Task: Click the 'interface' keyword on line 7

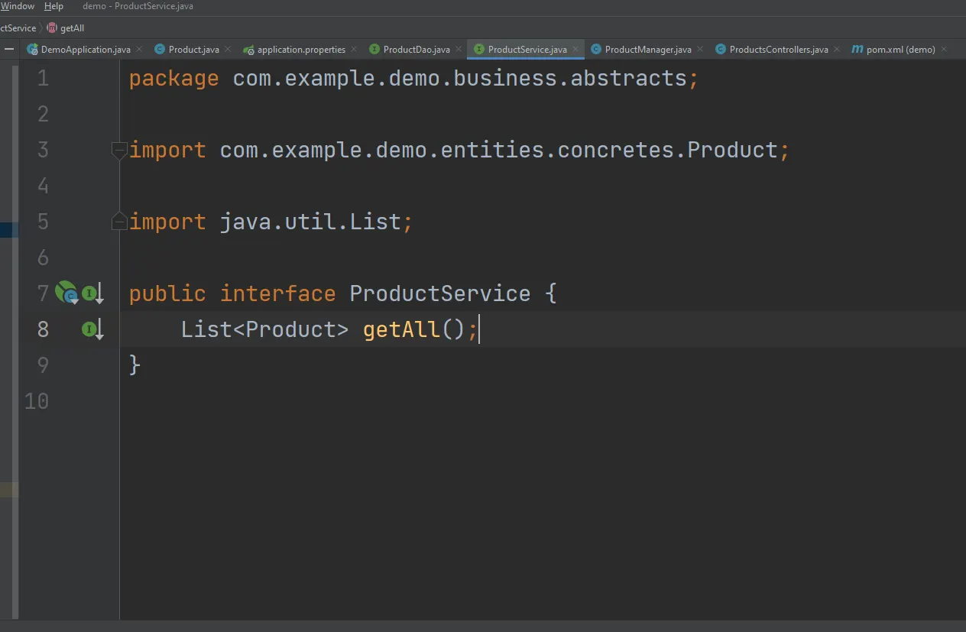Action: pos(277,293)
